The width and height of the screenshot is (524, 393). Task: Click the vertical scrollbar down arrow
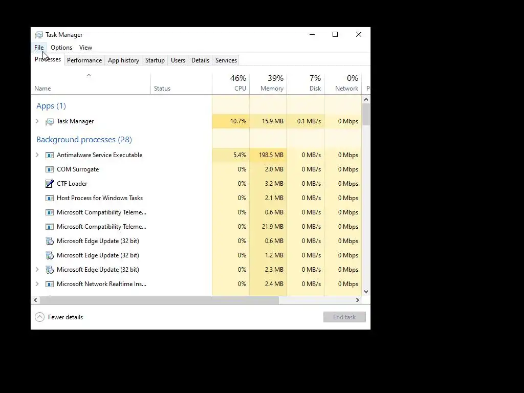coord(366,292)
